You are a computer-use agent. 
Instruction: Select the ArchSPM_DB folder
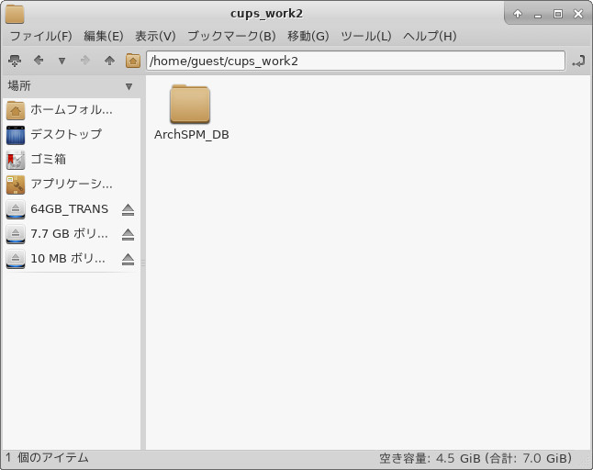(x=191, y=113)
